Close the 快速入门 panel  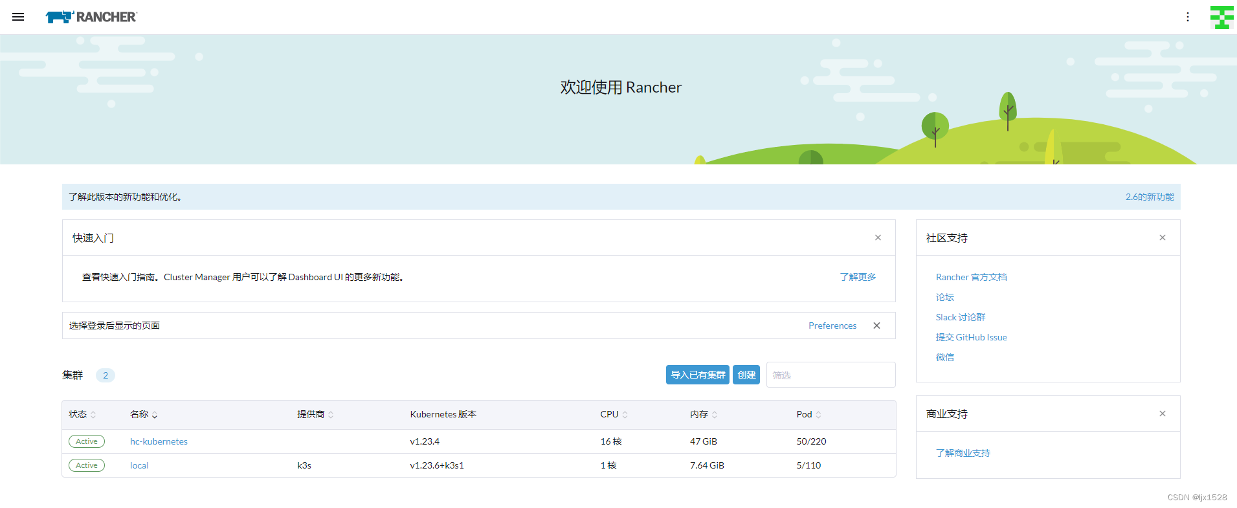878,237
